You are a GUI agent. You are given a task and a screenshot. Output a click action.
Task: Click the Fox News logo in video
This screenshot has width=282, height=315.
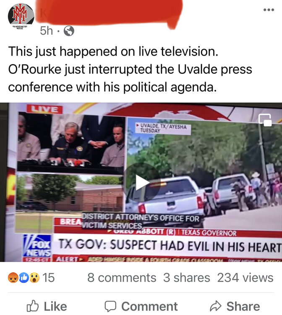(37, 246)
